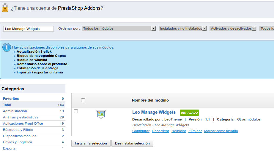The height and width of the screenshot is (151, 274).
Task: Open the Búsqueda y Filtros category
Action: 18,130
